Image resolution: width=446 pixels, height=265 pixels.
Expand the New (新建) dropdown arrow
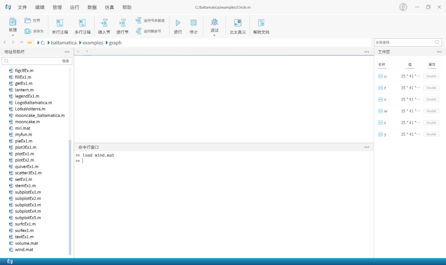13,35
